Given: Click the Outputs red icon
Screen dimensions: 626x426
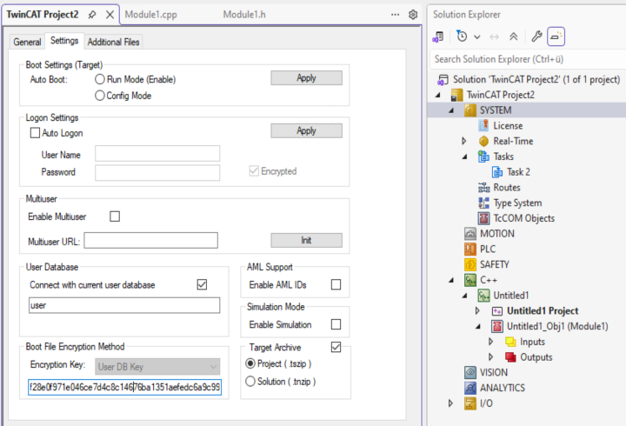Looking at the screenshot, I should (x=510, y=357).
